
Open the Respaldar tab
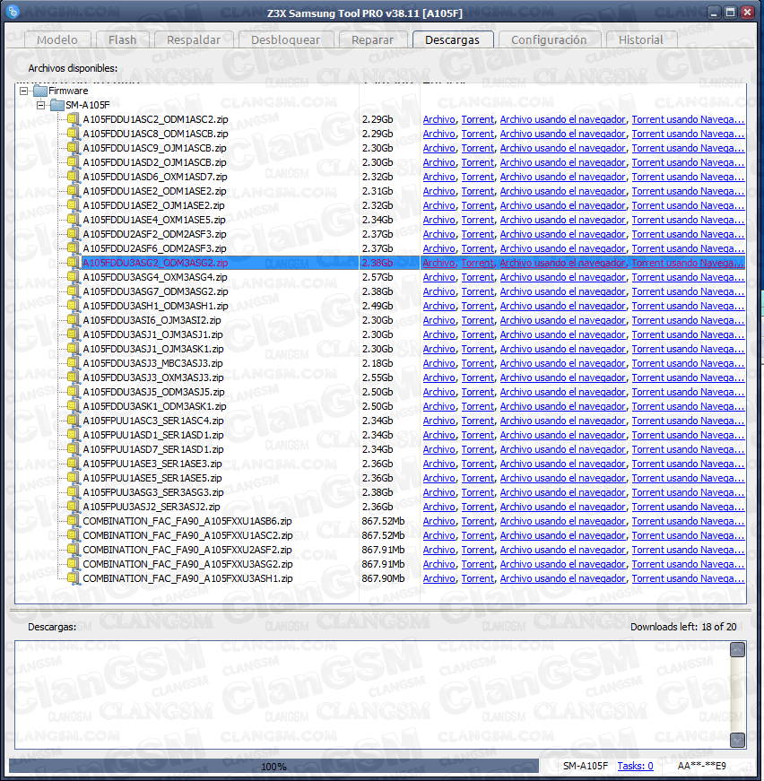[194, 39]
